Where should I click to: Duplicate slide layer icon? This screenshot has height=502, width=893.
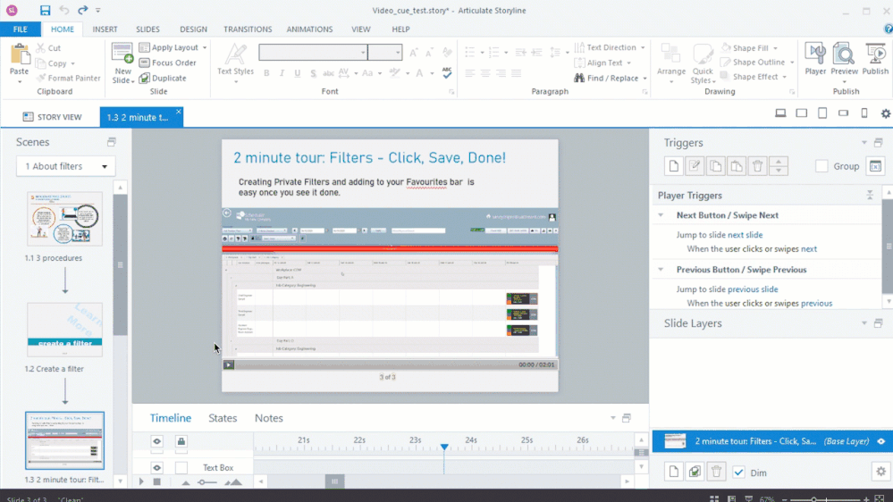pos(695,472)
